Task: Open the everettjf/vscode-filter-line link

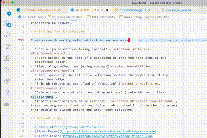Action: click(x=108, y=136)
